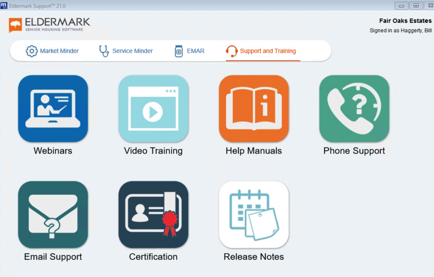434x277 pixels.
Task: Click the Help Manuals label
Action: (x=254, y=151)
